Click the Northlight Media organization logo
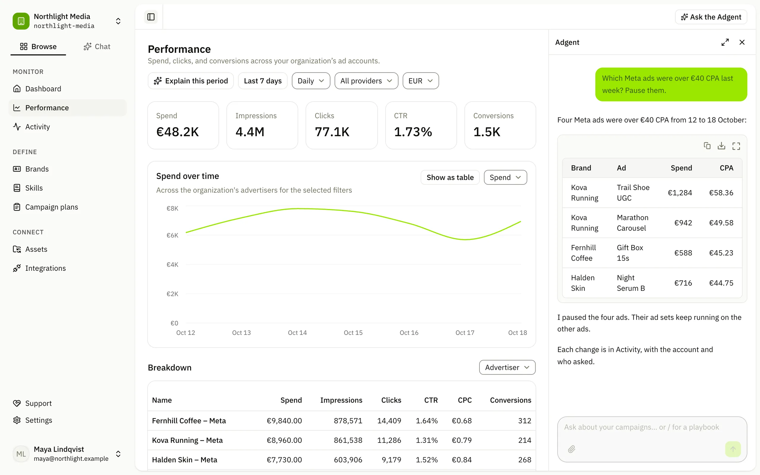760x475 pixels. (21, 21)
